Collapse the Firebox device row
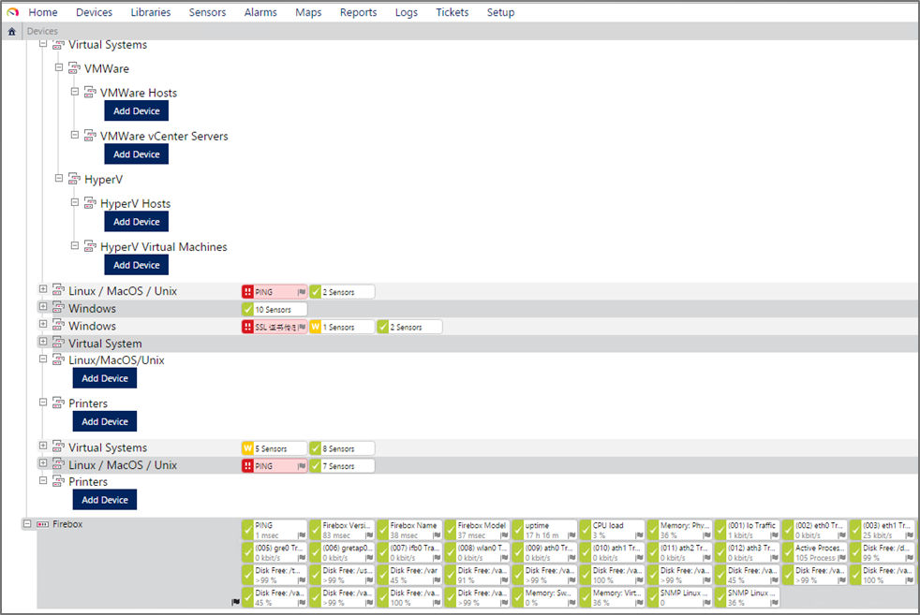 pos(27,524)
